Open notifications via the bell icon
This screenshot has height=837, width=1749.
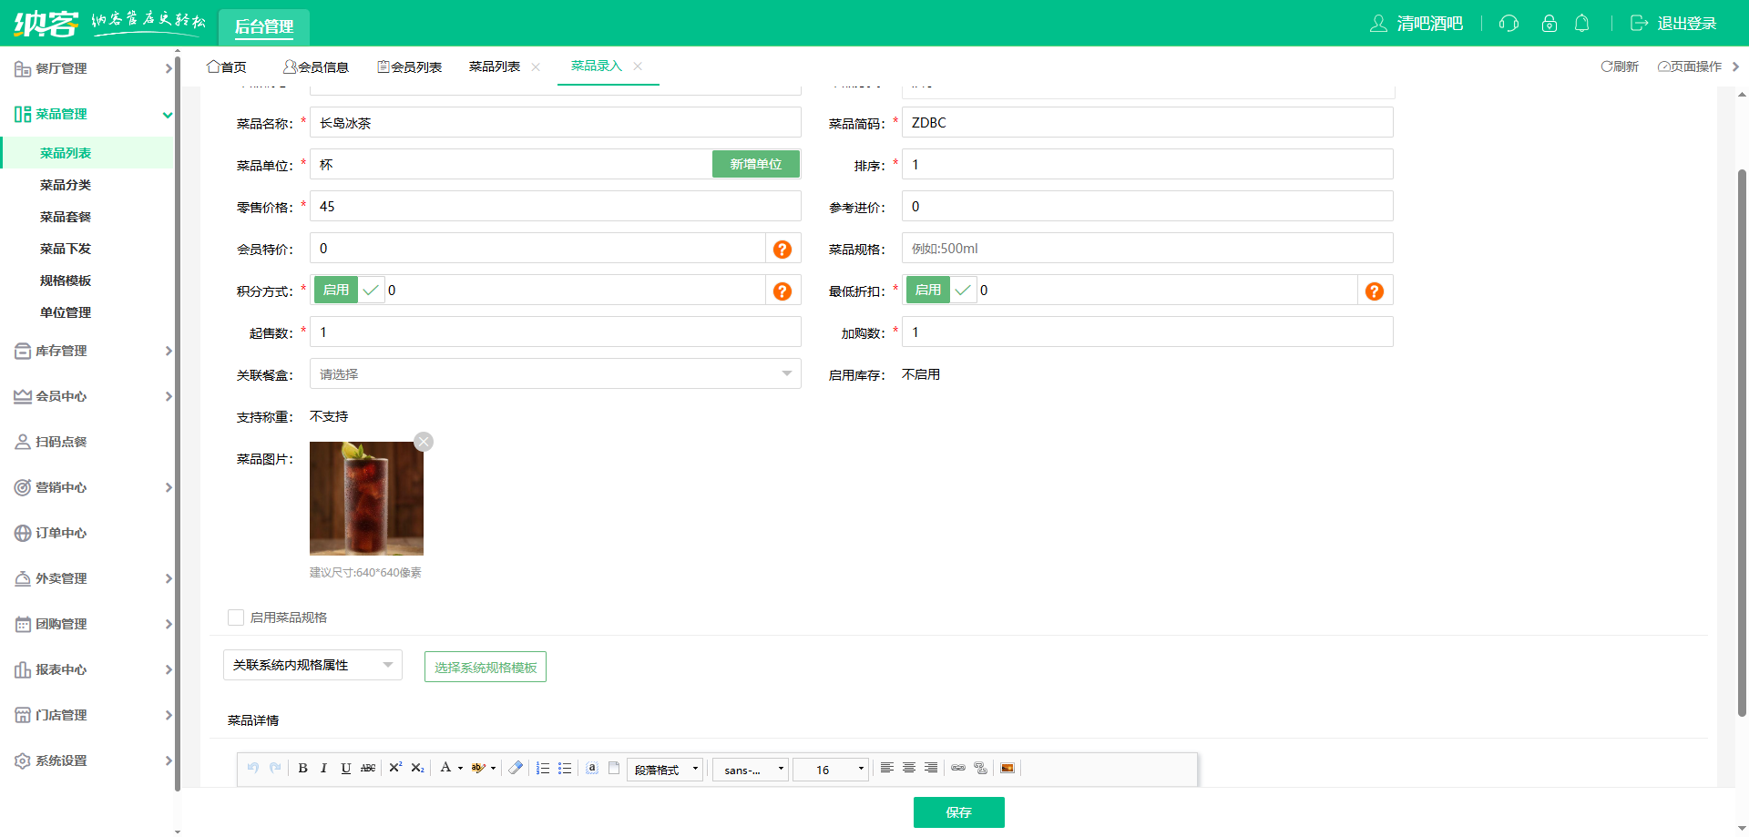tap(1581, 24)
